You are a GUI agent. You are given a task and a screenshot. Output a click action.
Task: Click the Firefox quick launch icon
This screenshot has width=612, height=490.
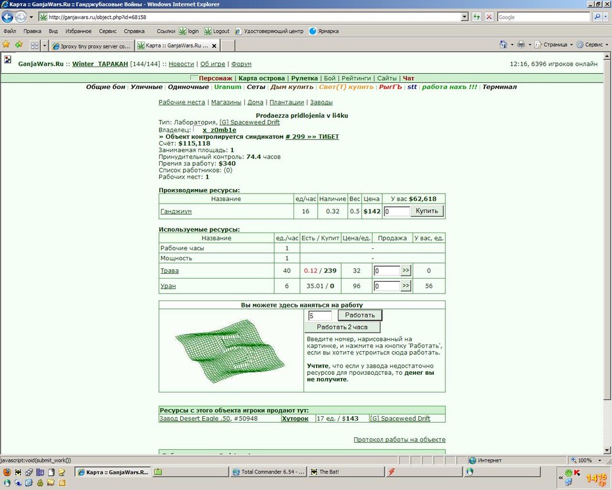click(x=7, y=472)
